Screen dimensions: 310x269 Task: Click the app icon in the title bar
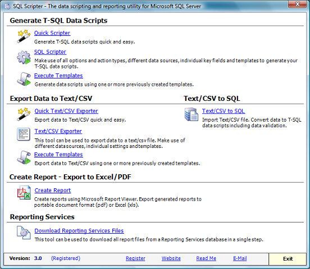(7, 6)
